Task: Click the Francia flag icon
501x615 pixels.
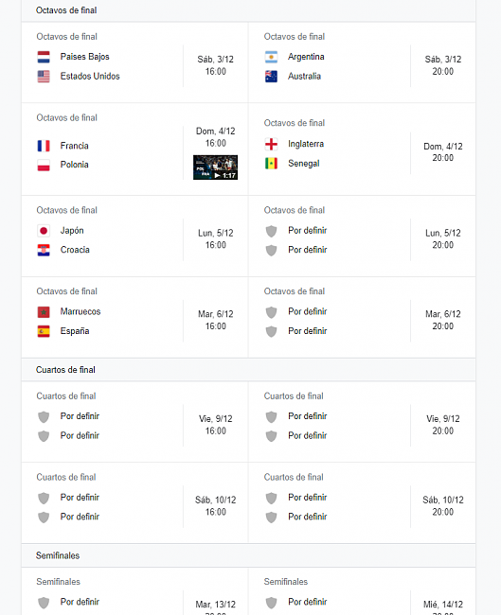Action: [x=44, y=146]
